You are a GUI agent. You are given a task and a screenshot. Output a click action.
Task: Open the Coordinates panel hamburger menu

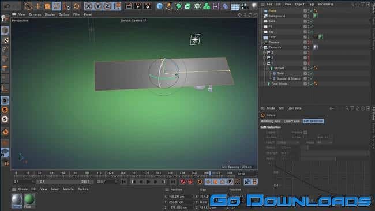click(167, 190)
